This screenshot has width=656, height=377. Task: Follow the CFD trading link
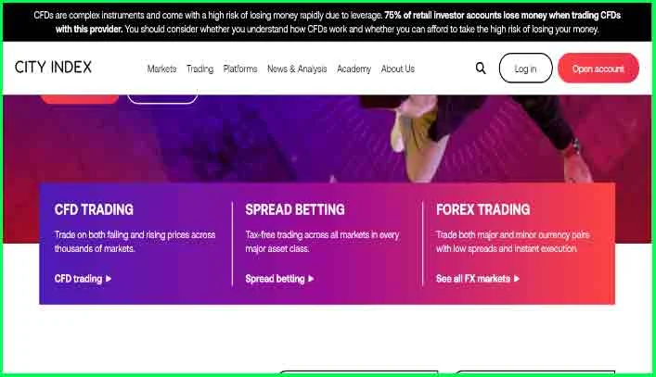click(78, 279)
